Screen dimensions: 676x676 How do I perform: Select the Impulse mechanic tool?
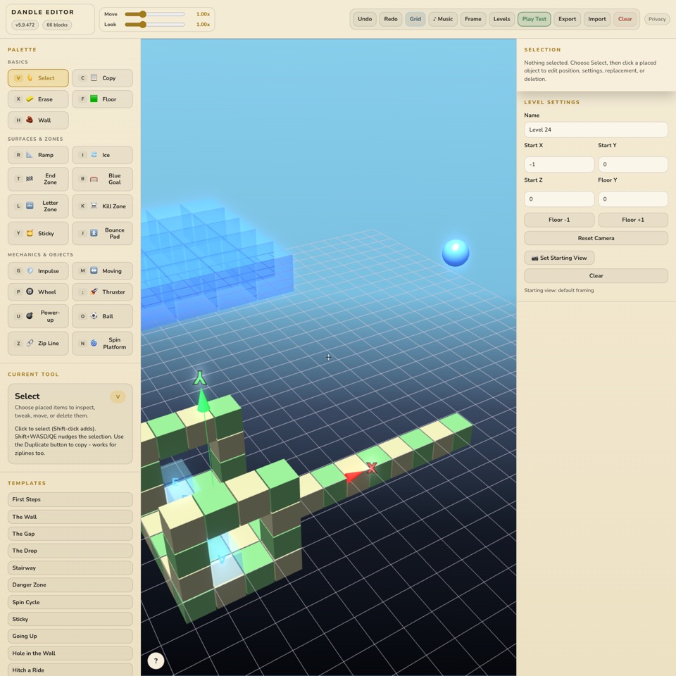[38, 270]
